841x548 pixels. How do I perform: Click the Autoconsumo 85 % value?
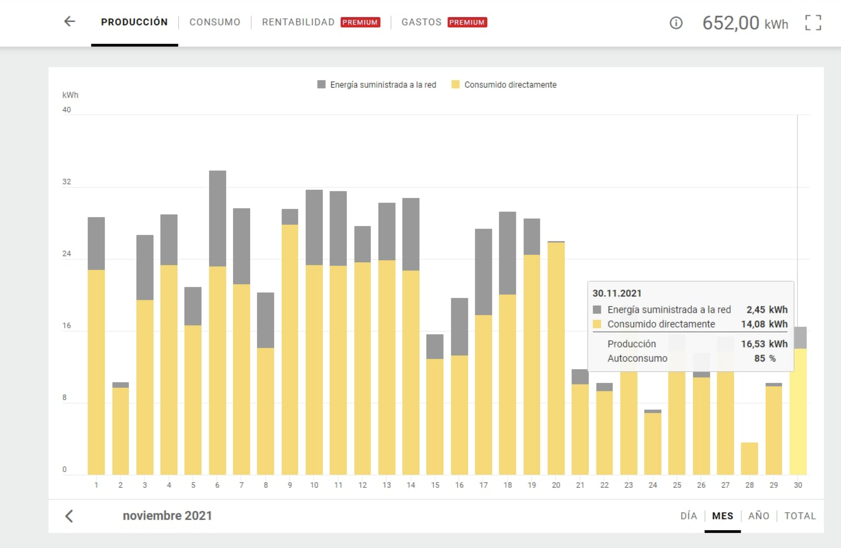(765, 358)
